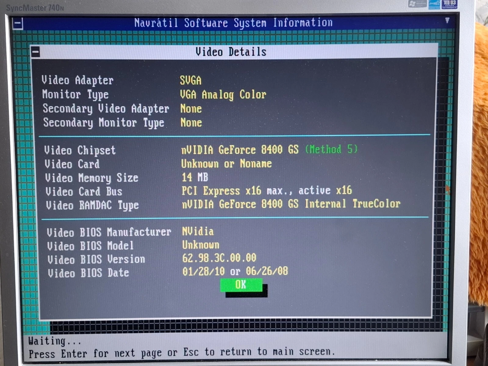This screenshot has height=366, width=488.
Task: Select 'None' next to Secondary Monitor Type
Action: [191, 123]
